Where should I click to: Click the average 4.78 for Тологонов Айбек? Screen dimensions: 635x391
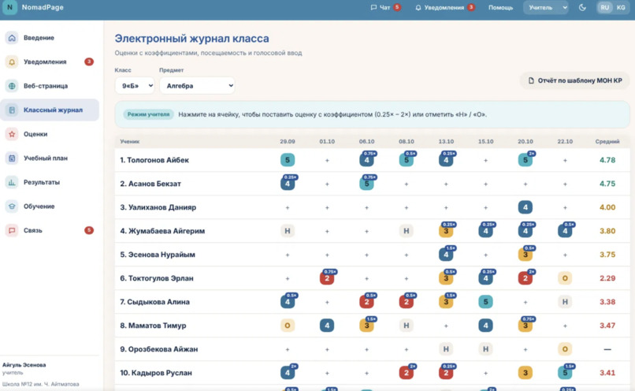[x=607, y=160]
